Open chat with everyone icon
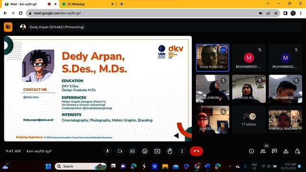306x172 pixels. (274, 151)
